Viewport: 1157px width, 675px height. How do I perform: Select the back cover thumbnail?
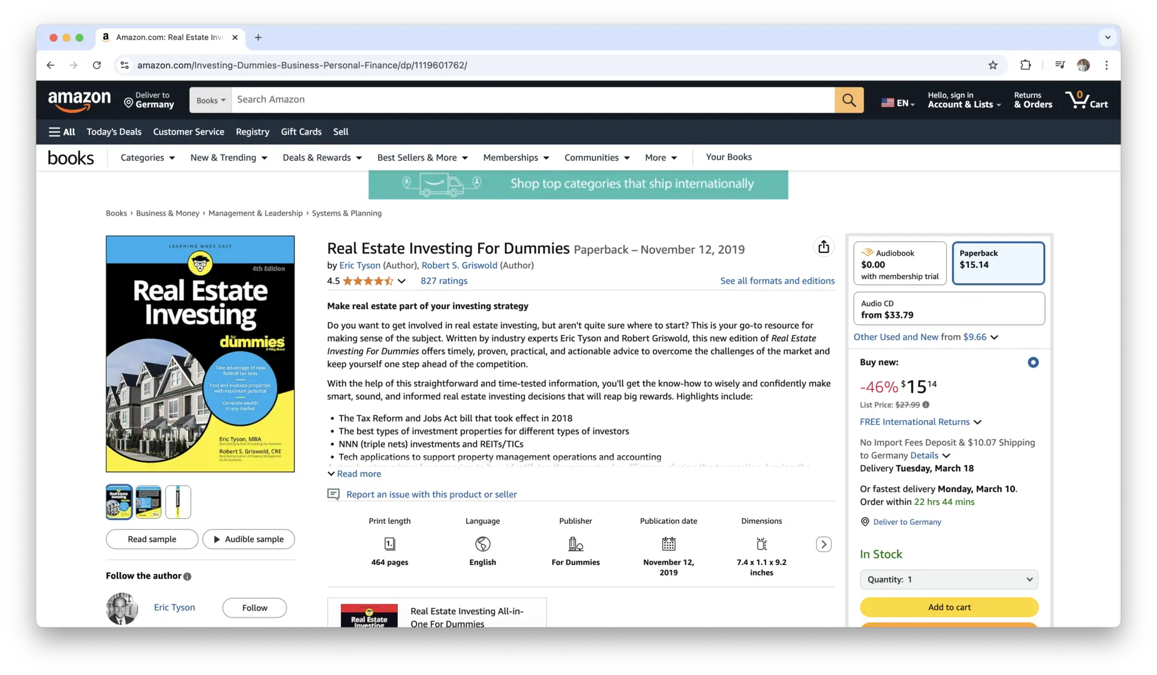pos(148,502)
